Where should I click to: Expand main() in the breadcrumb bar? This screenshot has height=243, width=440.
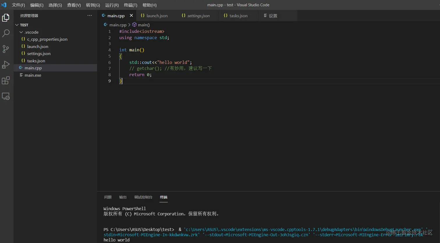[x=144, y=25]
